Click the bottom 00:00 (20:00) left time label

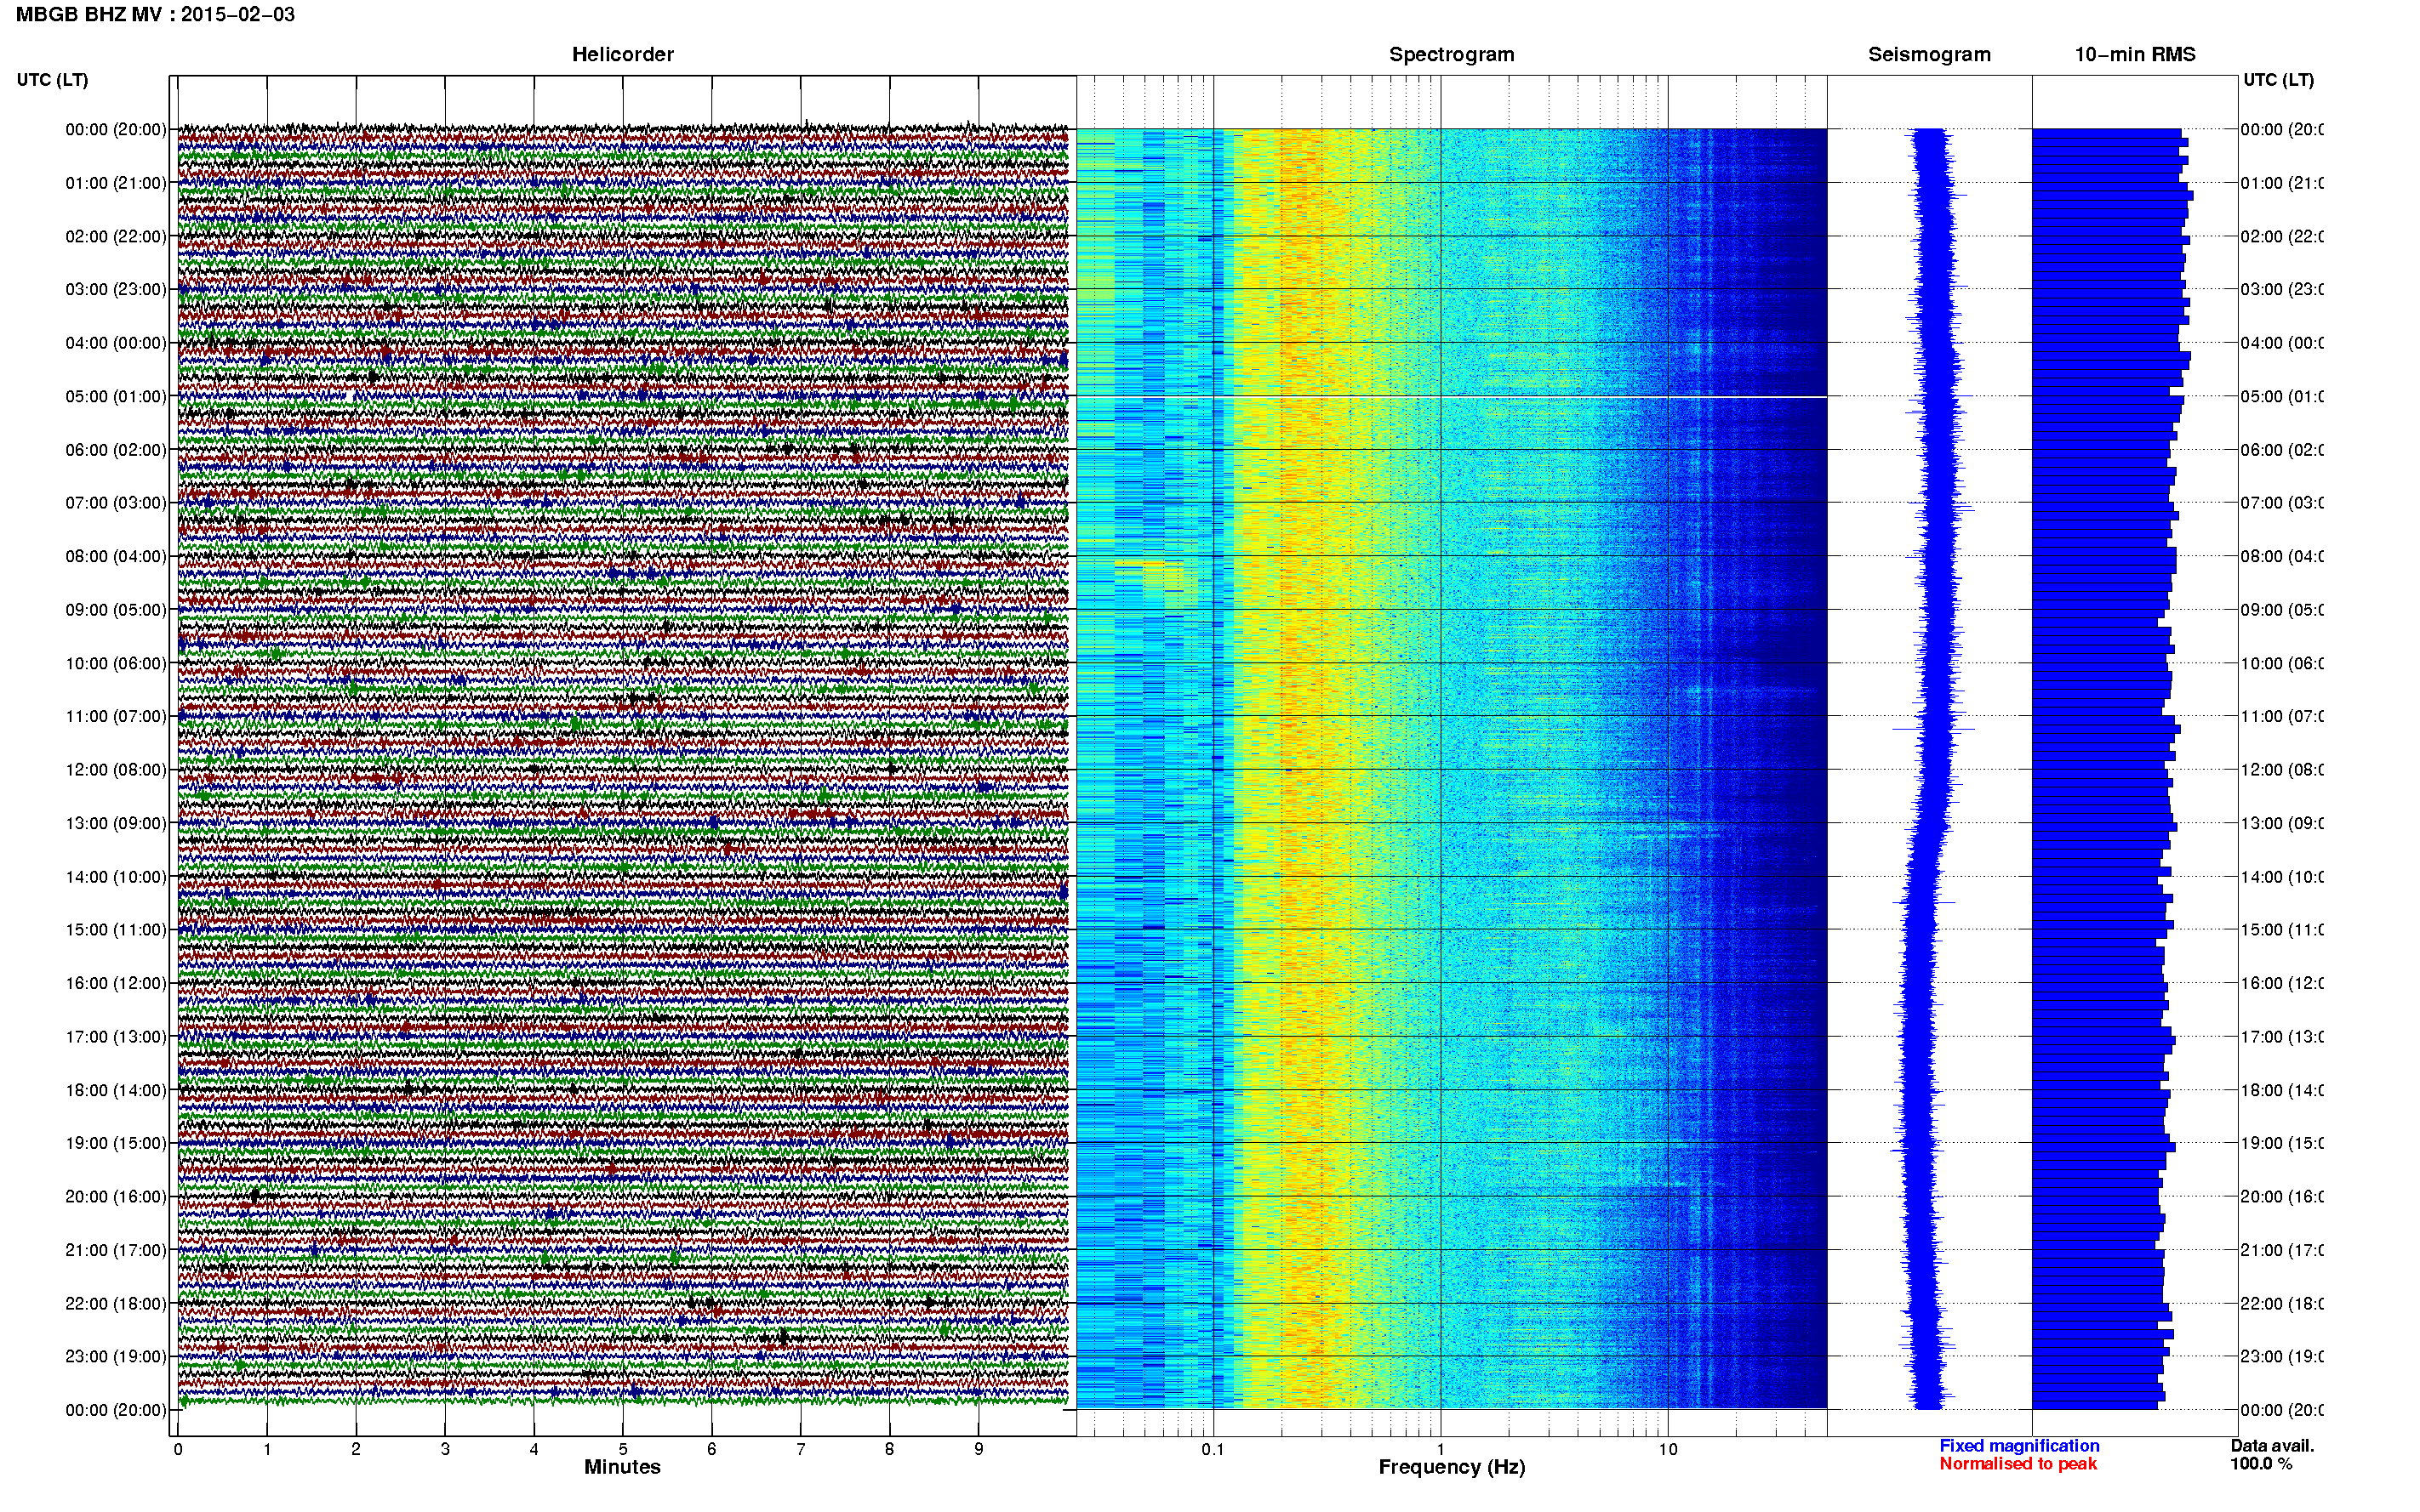pyautogui.click(x=116, y=1410)
